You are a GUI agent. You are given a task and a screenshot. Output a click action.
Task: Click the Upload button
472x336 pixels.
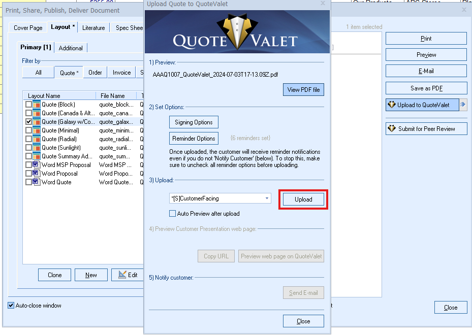[303, 199]
